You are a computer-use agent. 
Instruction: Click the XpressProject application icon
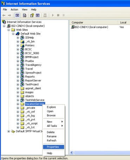click(22, 73)
